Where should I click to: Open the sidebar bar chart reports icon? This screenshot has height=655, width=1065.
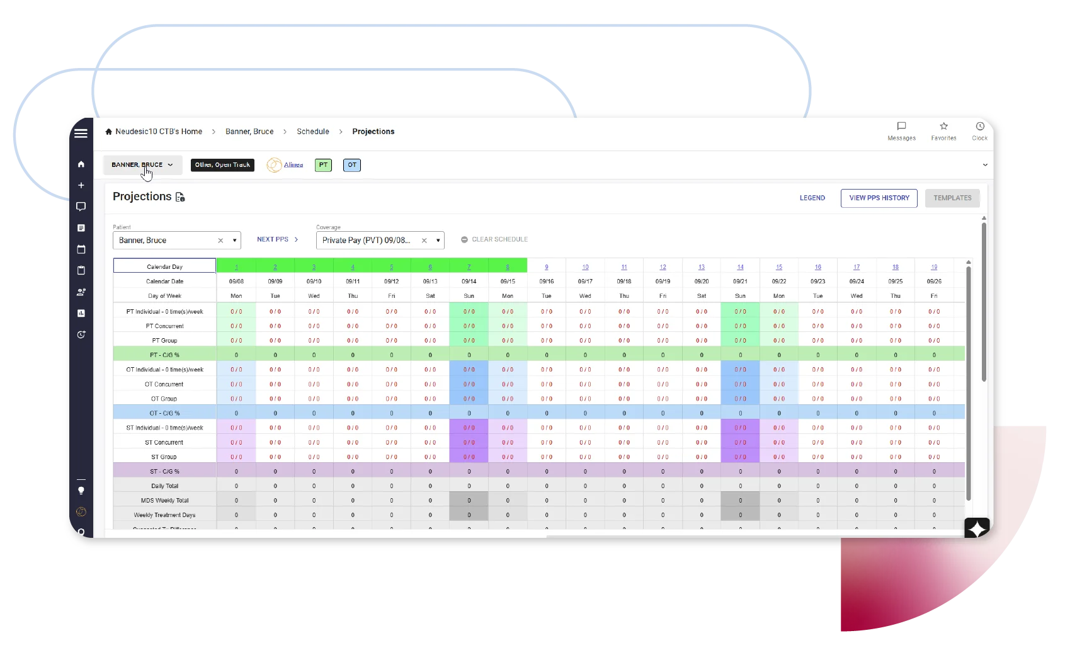coord(81,313)
